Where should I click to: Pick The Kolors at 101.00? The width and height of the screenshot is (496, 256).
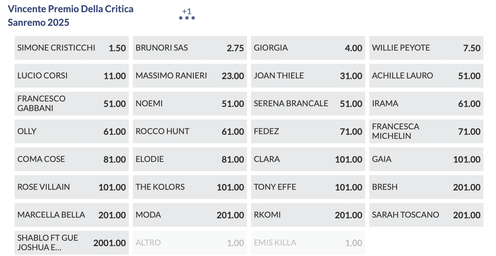tap(190, 187)
